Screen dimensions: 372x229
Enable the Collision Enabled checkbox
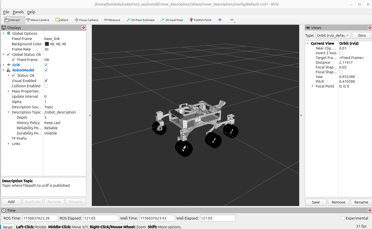point(46,86)
